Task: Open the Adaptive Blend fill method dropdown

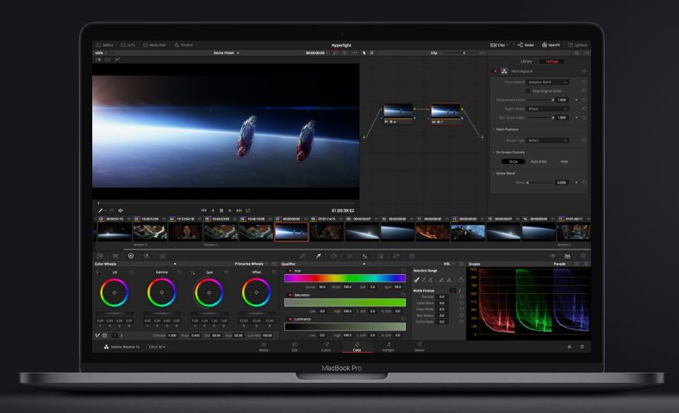Action: click(547, 82)
